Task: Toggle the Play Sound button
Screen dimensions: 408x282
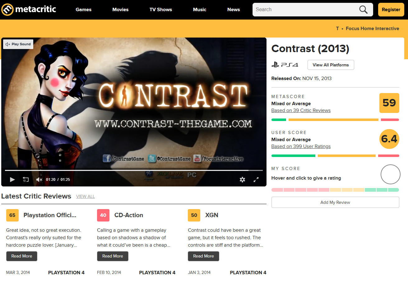Action: click(18, 44)
